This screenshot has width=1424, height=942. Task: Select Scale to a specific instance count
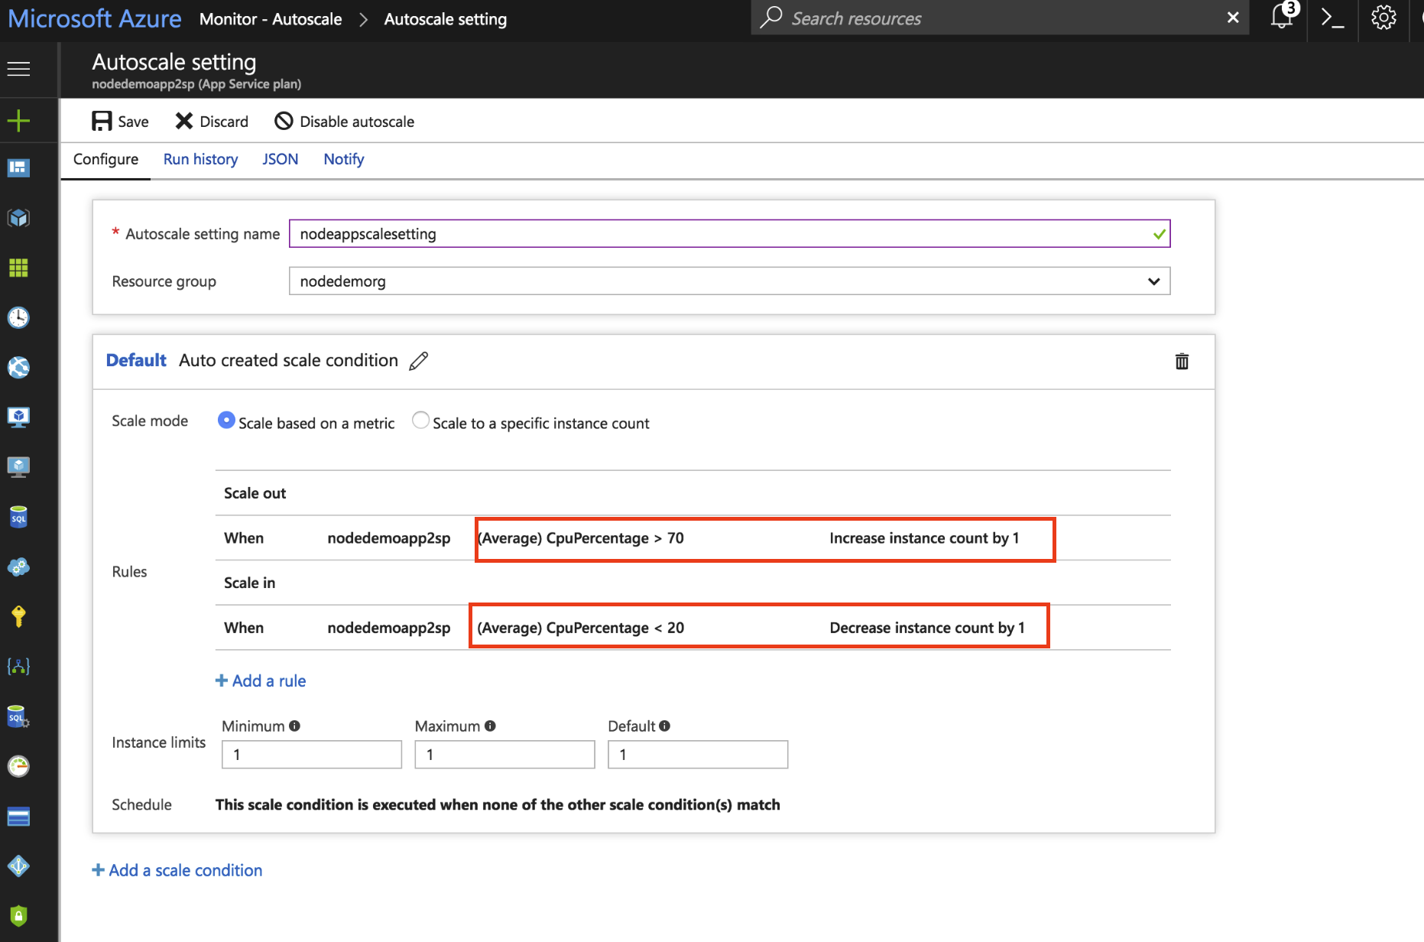(x=420, y=420)
